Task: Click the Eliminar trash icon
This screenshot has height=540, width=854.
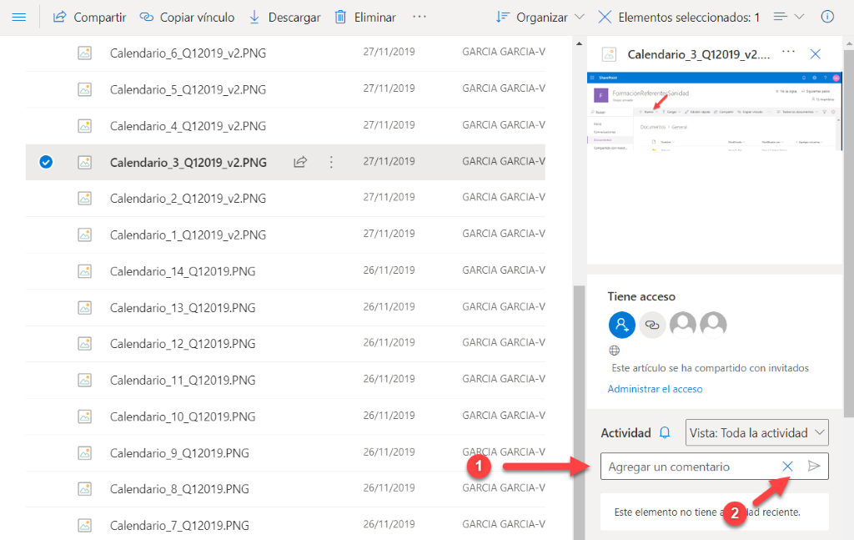Action: (x=342, y=17)
